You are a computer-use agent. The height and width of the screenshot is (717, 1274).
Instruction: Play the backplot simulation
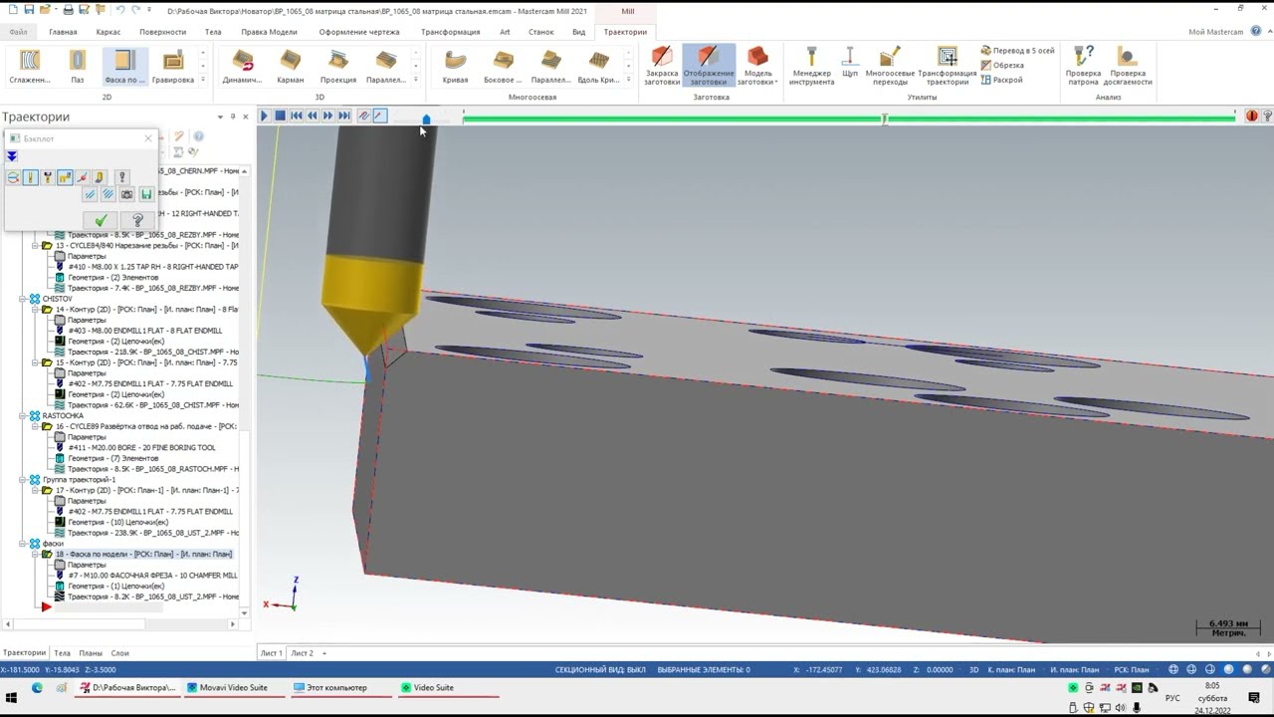click(x=265, y=117)
